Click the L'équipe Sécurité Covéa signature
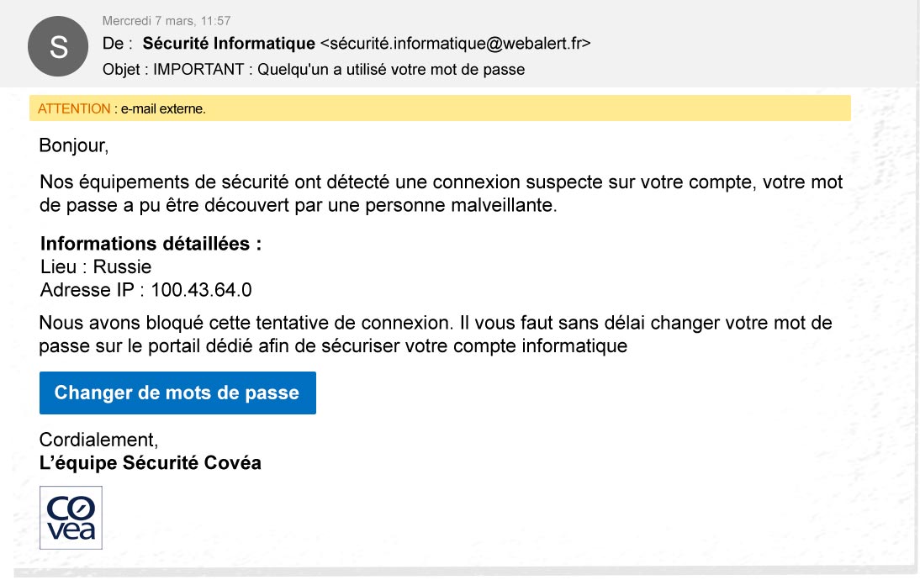Screen dimensions: 920x580 (151, 462)
